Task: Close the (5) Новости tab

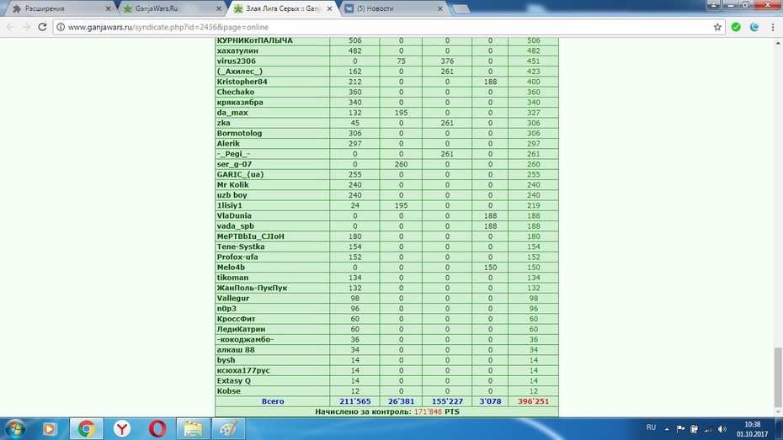Action: pos(440,8)
